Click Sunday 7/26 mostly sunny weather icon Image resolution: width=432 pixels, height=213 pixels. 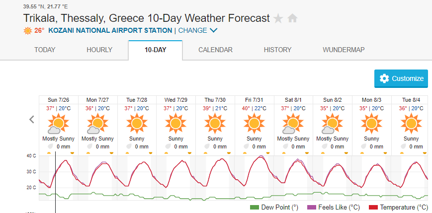(x=58, y=123)
